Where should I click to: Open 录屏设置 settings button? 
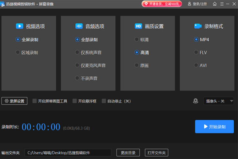(x=14, y=101)
